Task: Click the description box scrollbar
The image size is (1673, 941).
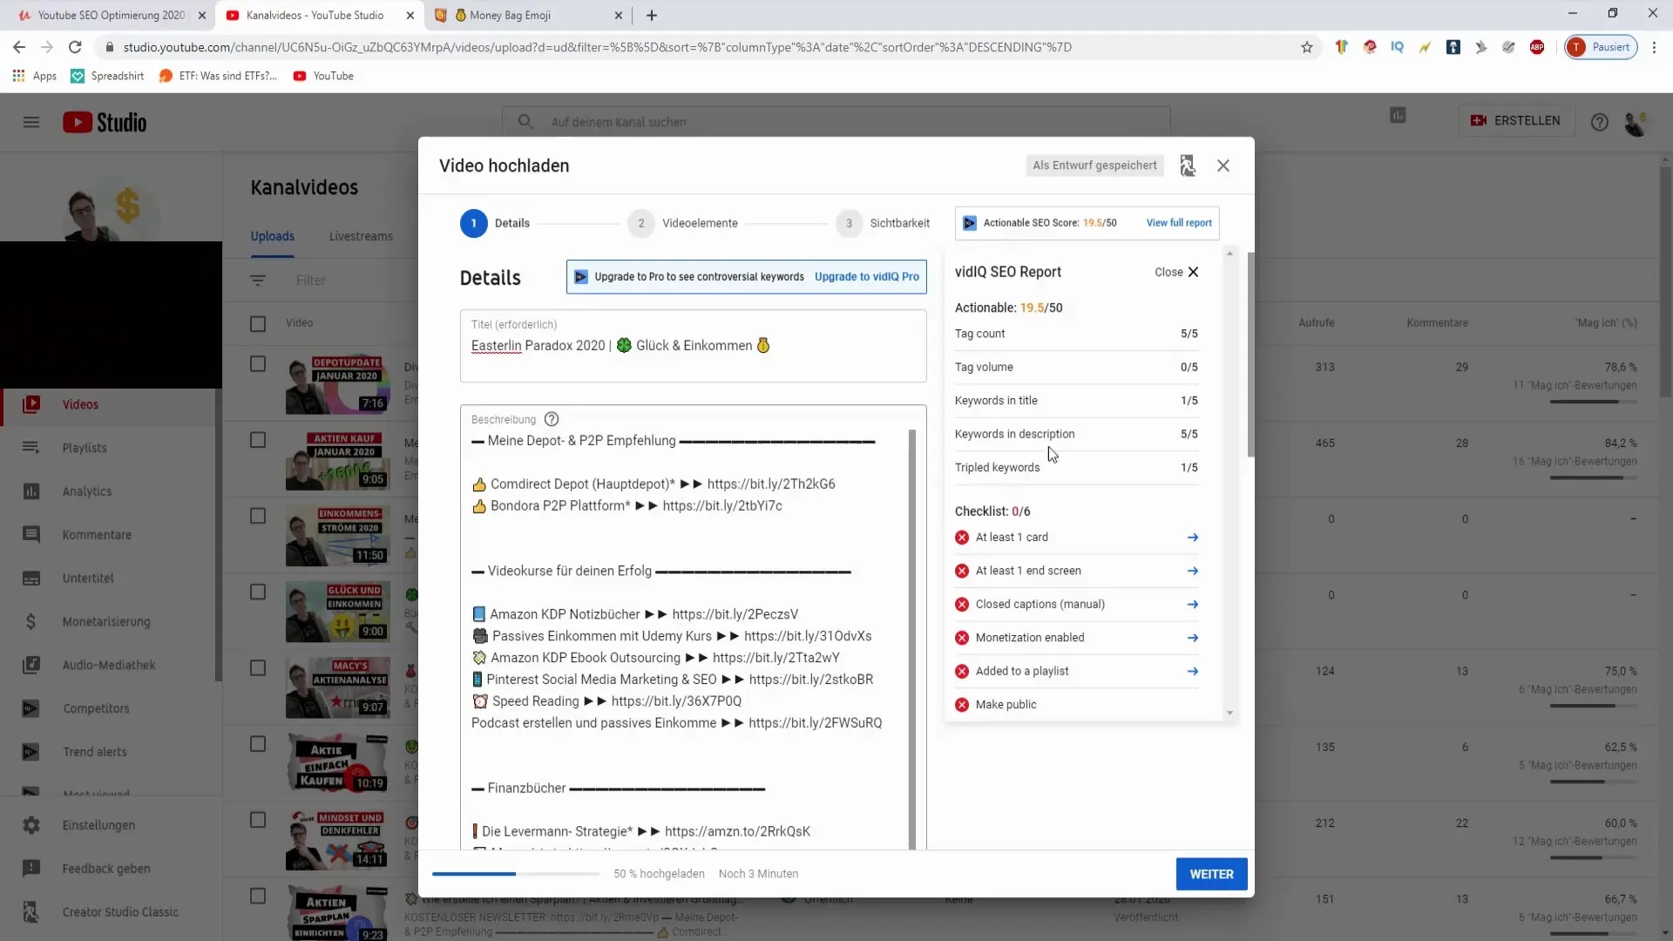Action: [x=912, y=638]
